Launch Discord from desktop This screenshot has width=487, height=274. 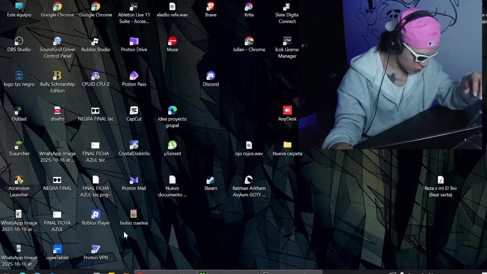211,80
